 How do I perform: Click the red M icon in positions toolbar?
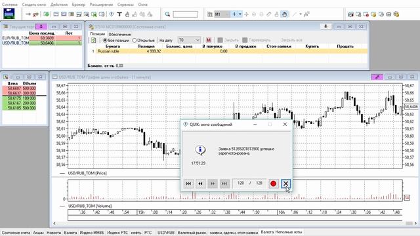209,40
